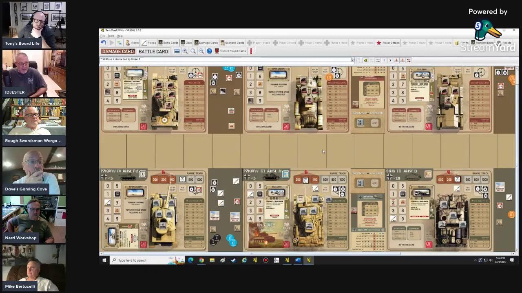Click the box icon beside PZKPFW III title

point(285,174)
